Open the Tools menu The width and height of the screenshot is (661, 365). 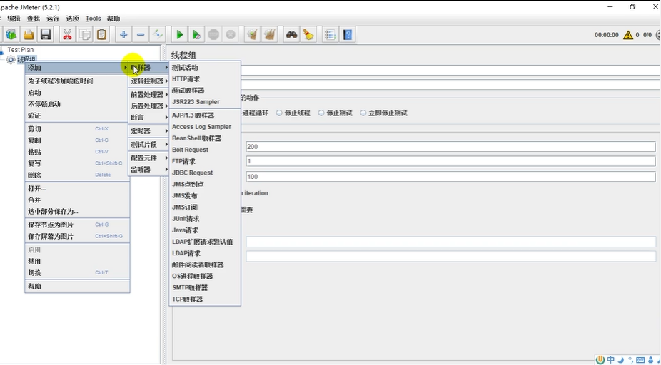pos(94,19)
